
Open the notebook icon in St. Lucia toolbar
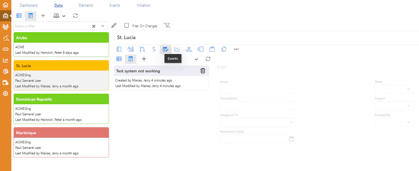click(119, 49)
